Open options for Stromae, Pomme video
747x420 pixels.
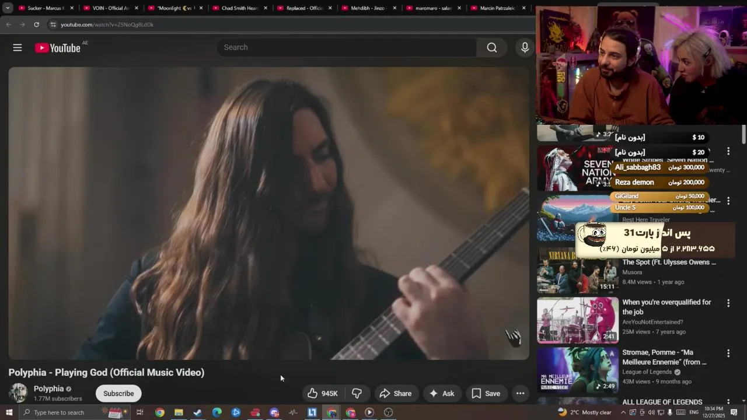728,353
